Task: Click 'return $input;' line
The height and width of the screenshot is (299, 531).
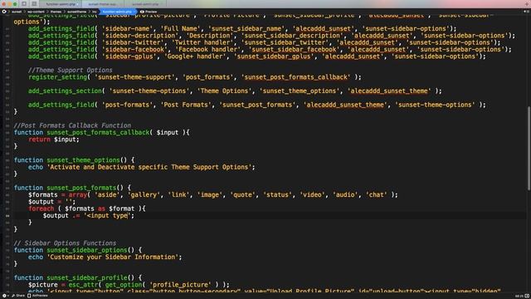Action: (x=53, y=140)
